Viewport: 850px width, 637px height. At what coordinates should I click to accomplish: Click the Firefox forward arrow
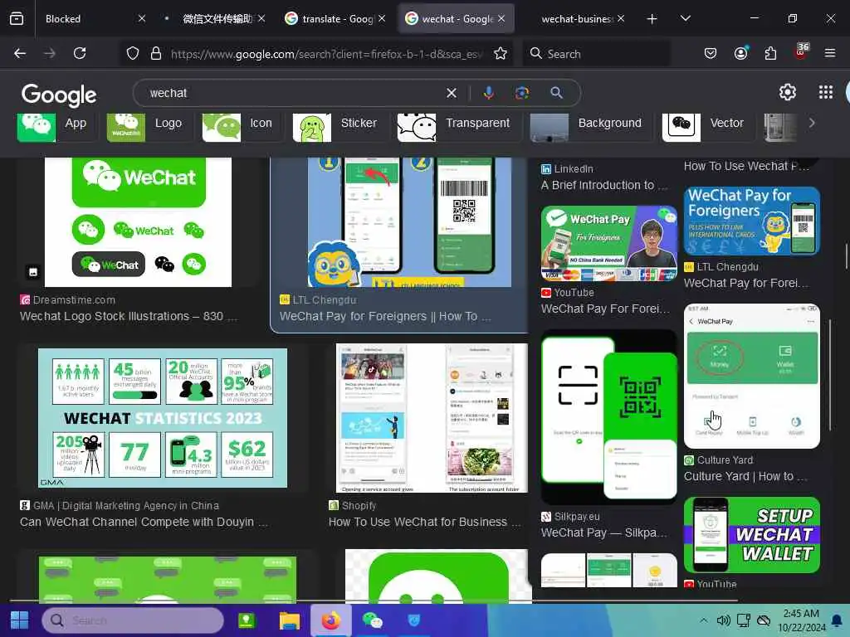click(x=49, y=53)
